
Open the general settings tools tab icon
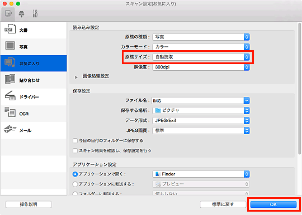click(35, 14)
